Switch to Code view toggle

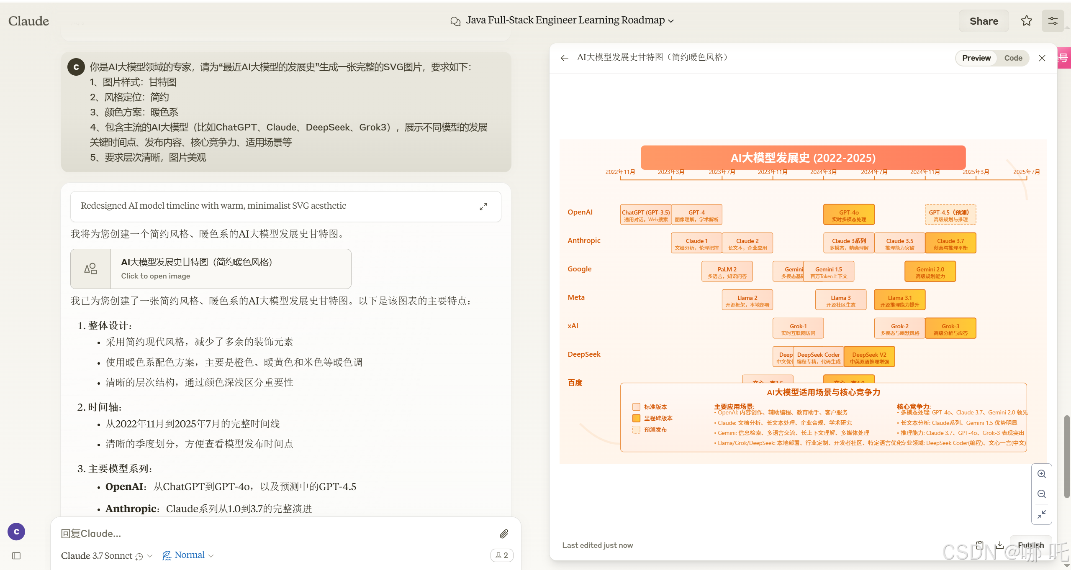pos(1013,58)
